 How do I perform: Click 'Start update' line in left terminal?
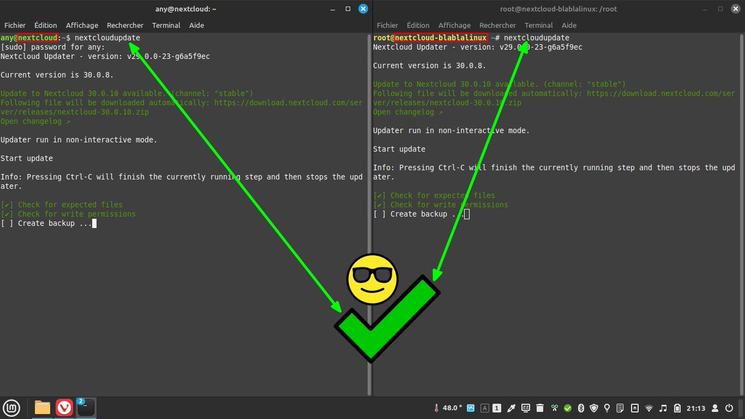tap(27, 158)
